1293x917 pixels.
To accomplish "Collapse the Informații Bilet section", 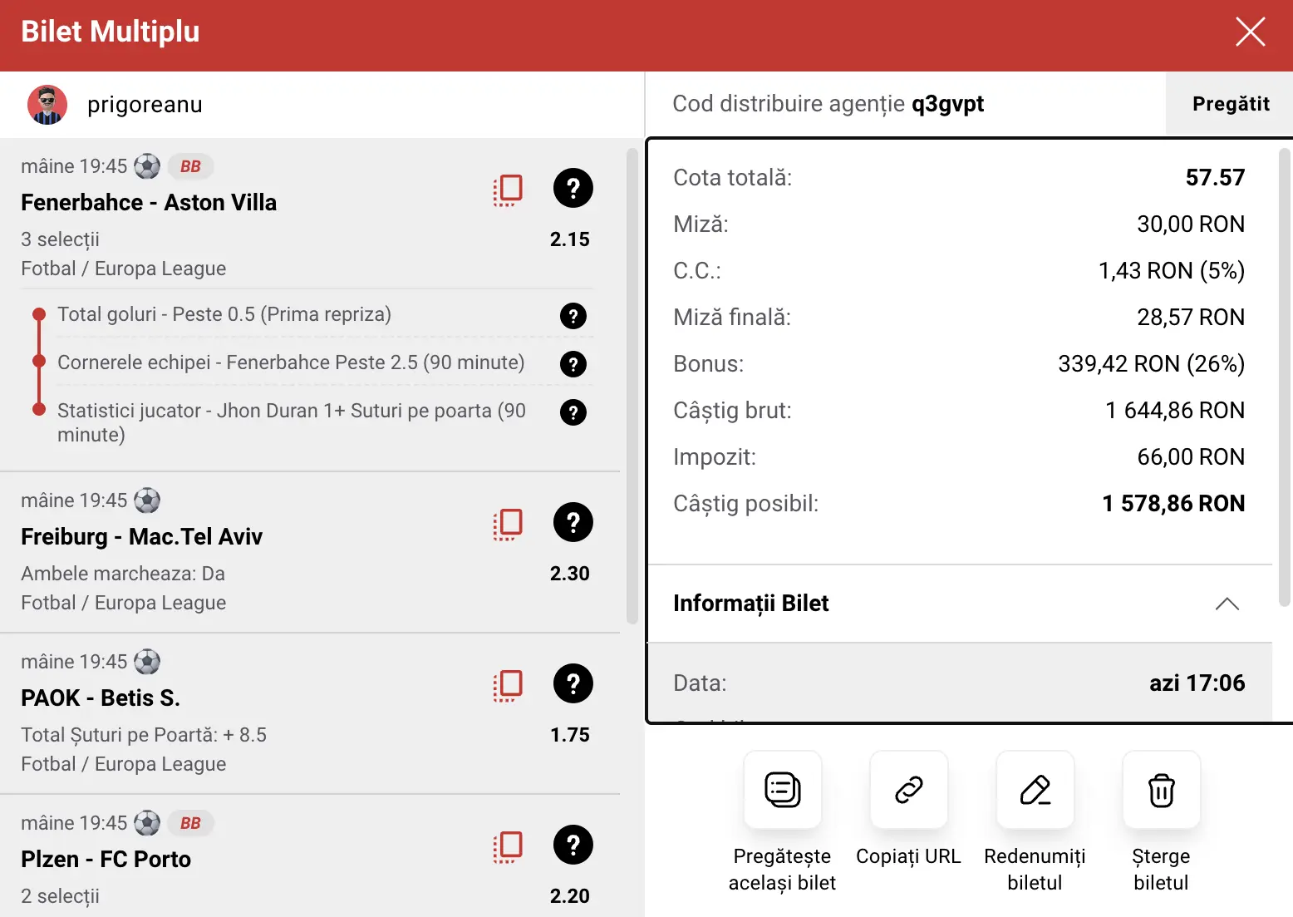I will 1227,604.
